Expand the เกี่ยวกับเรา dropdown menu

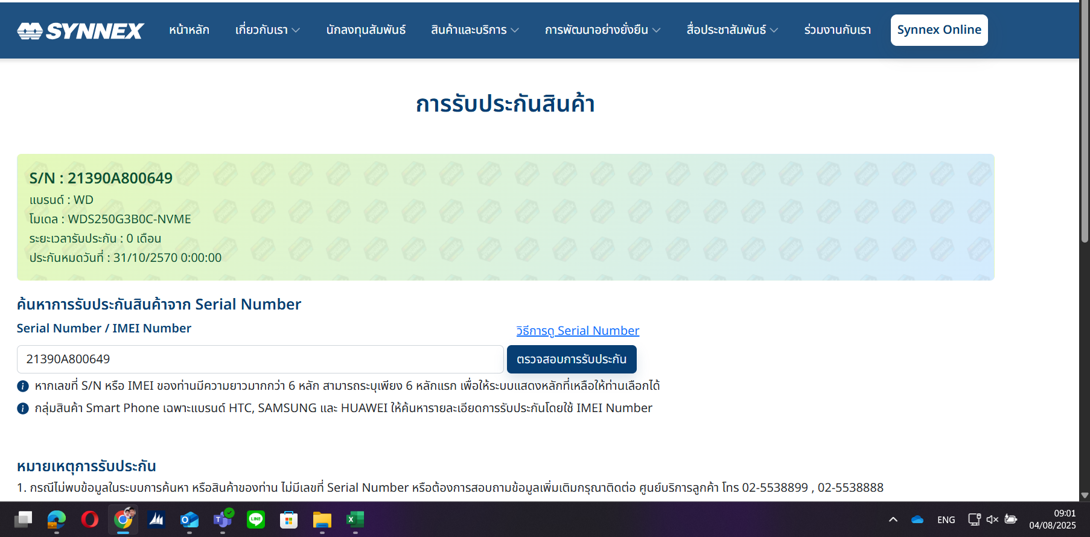(x=267, y=30)
